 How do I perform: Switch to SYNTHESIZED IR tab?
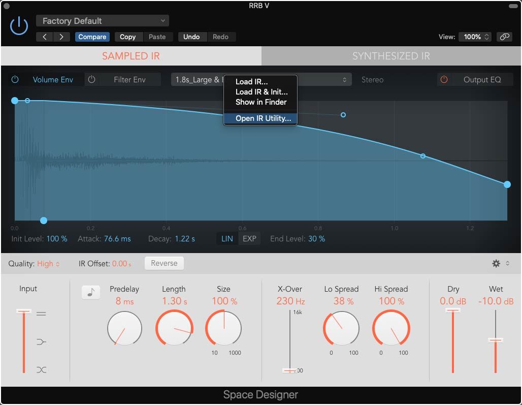(x=391, y=55)
